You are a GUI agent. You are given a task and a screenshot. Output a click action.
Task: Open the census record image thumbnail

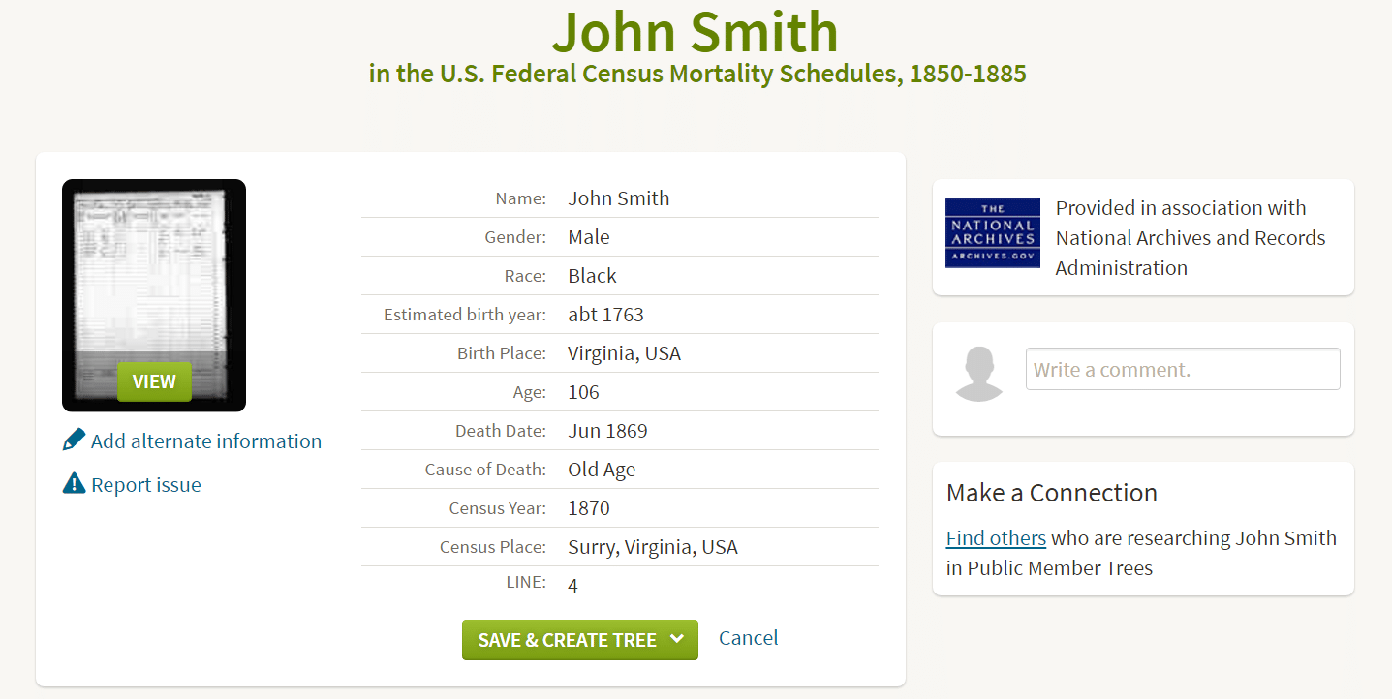[x=154, y=295]
